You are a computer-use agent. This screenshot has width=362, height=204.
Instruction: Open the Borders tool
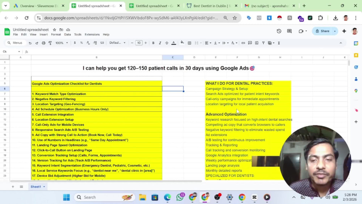point(189,43)
